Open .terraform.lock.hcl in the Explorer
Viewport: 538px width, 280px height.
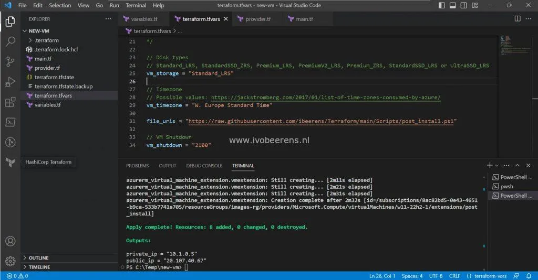[x=69, y=49]
